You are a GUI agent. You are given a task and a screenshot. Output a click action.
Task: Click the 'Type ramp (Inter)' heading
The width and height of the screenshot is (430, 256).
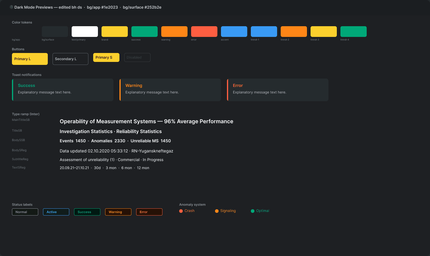tap(26, 114)
